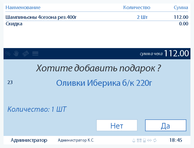
Task: Click the Администратор role label
Action: tap(29, 140)
